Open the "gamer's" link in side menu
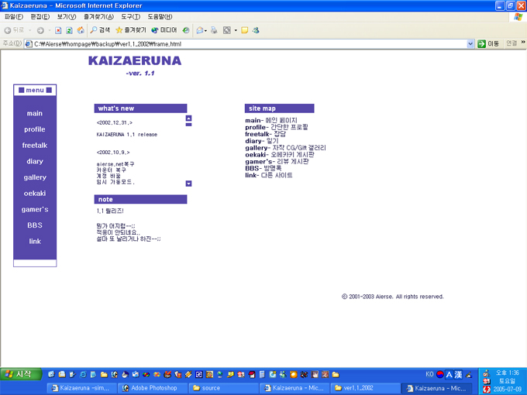The image size is (527, 395). [35, 210]
